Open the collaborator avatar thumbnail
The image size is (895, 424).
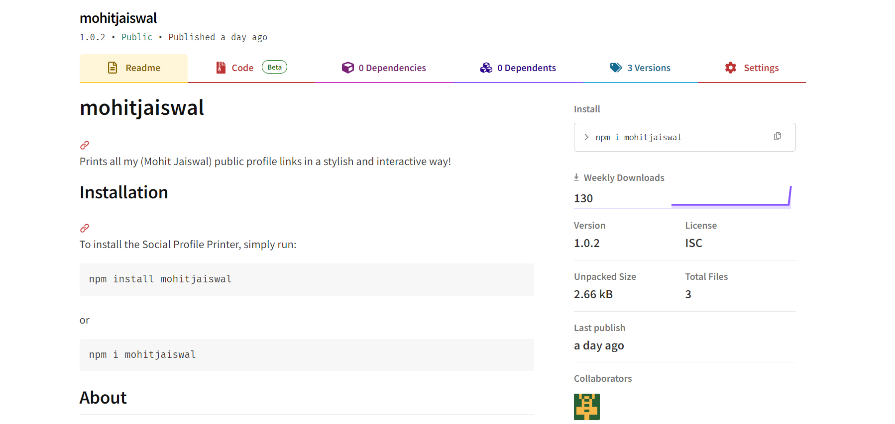tap(586, 407)
